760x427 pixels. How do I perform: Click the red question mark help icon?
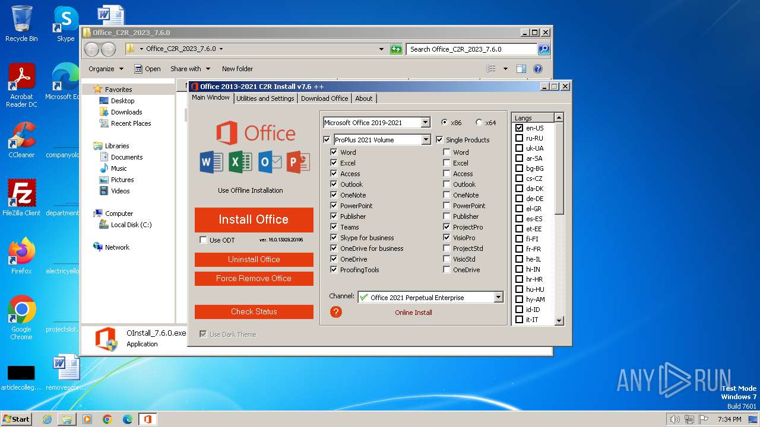pos(336,312)
